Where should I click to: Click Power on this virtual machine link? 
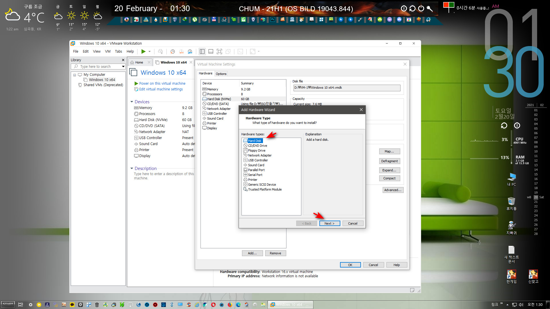coord(162,84)
